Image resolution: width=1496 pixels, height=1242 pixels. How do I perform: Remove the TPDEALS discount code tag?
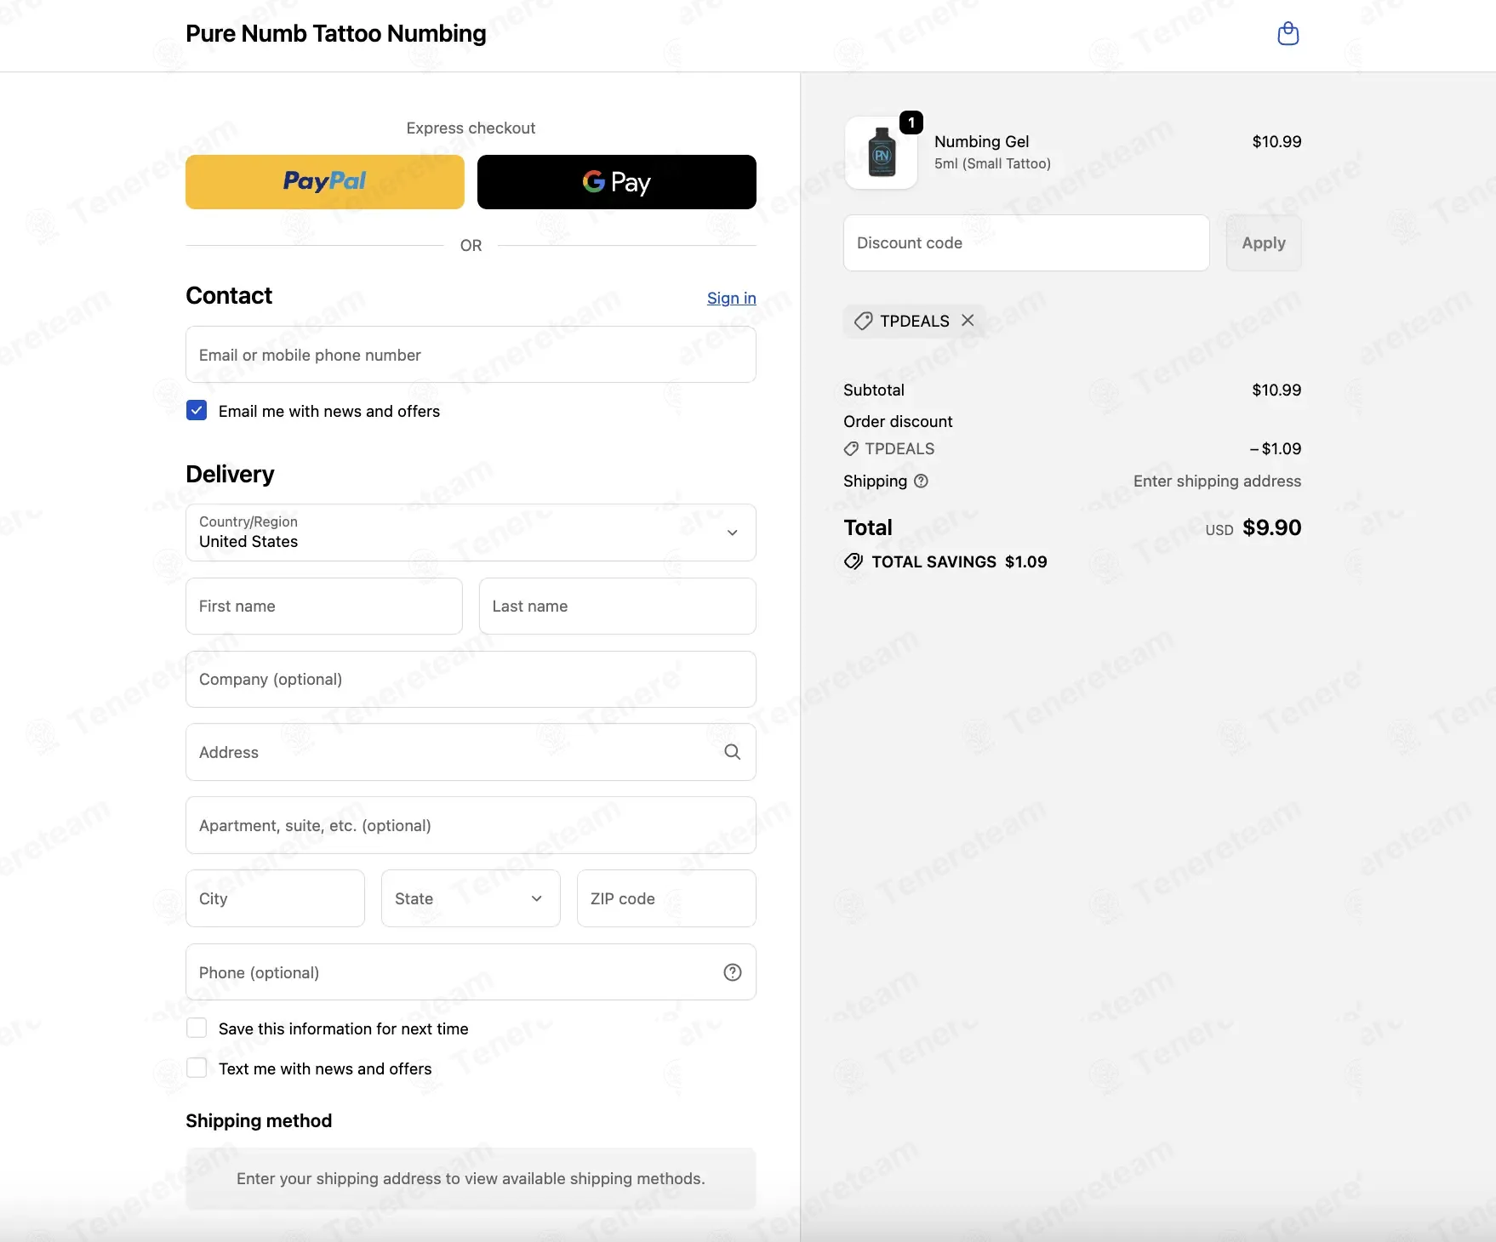[968, 321]
